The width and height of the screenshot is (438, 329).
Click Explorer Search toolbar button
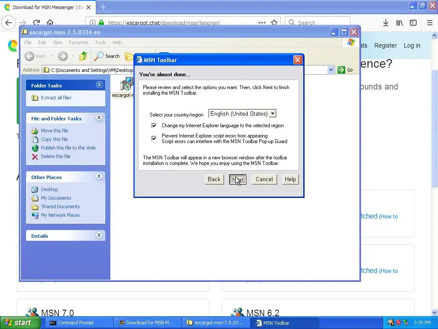click(107, 56)
